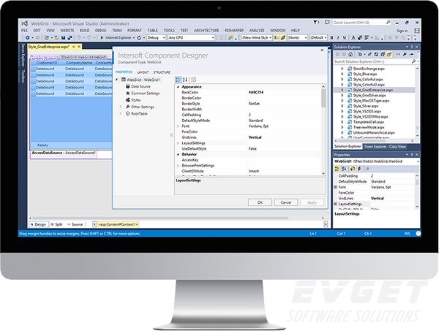Click Save All icon in main toolbar

coord(70,37)
